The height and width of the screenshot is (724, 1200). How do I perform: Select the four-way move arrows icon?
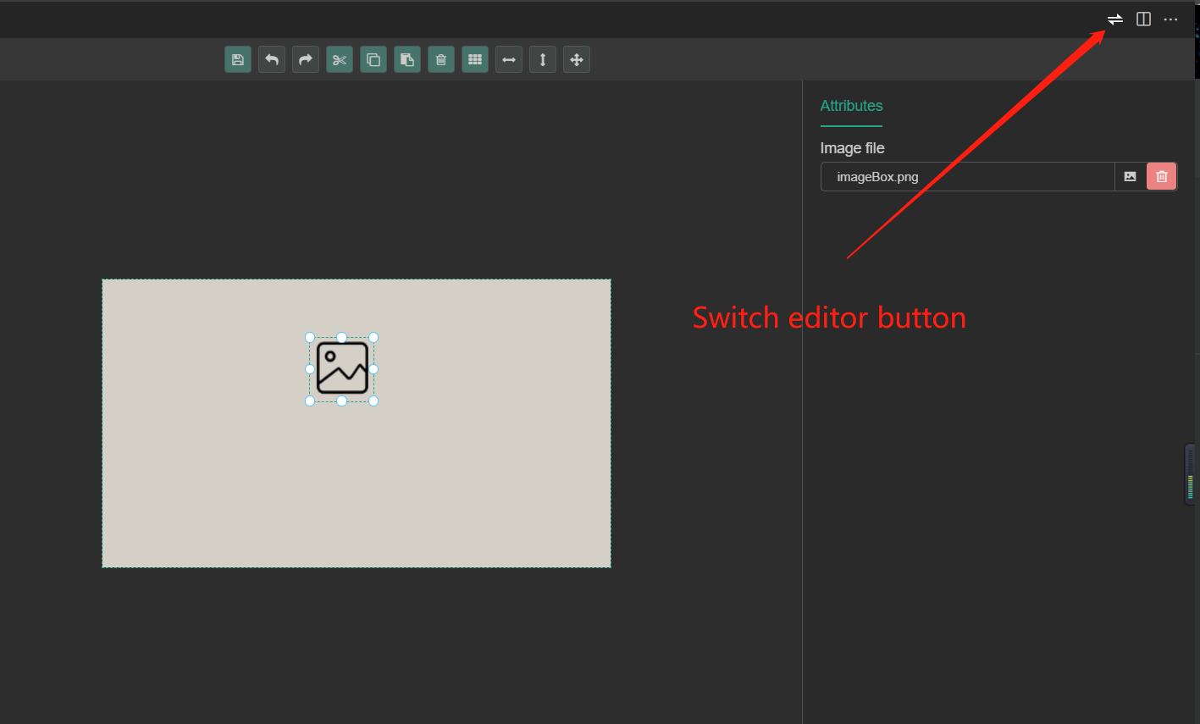pyautogui.click(x=577, y=59)
